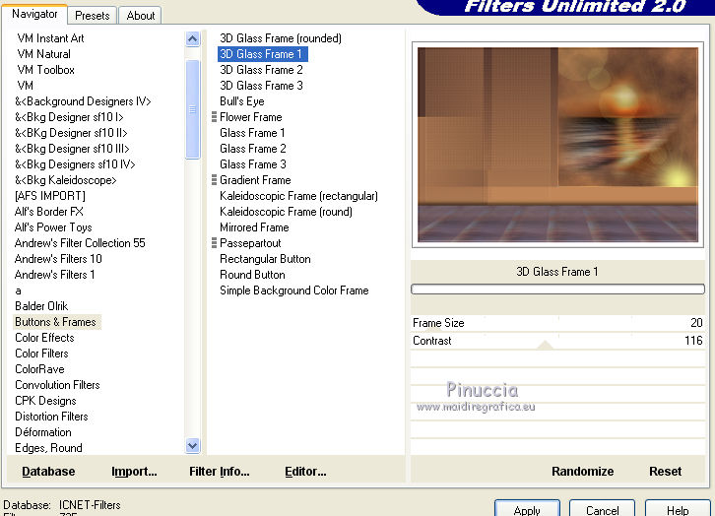Click the icon beside Gradient Frame
715x516 pixels.
tap(214, 180)
